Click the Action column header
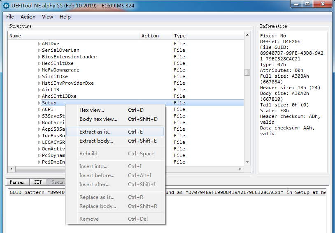This screenshot has width=335, height=233. [156, 36]
